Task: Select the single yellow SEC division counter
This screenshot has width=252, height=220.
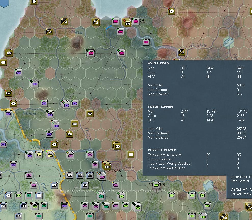Action: pos(39,155)
